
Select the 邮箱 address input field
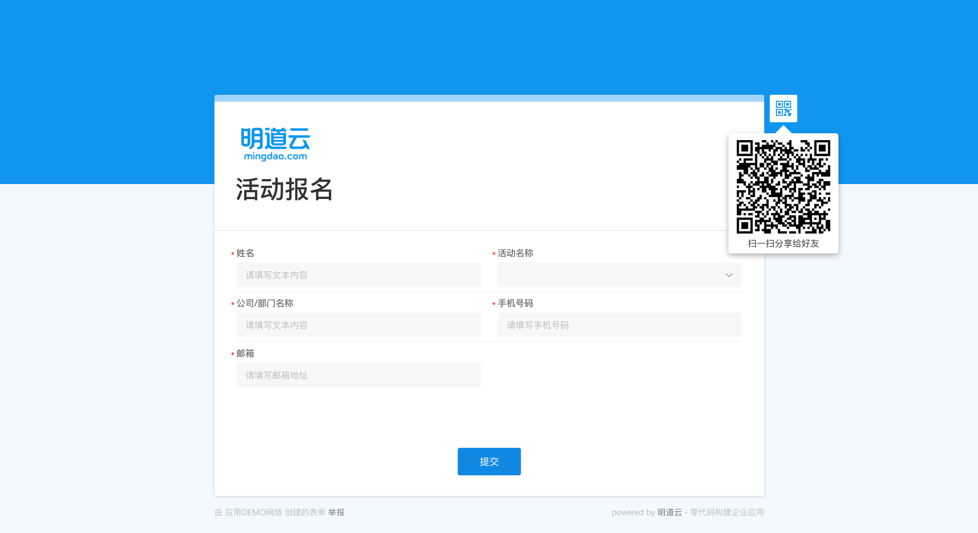click(358, 375)
